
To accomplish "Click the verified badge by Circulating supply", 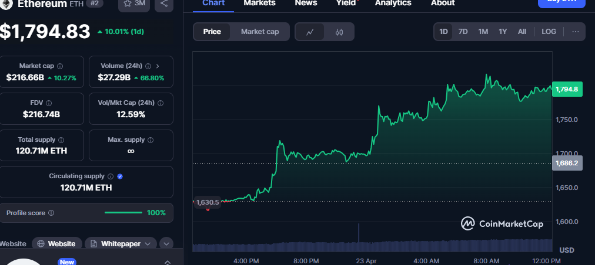I will (120, 176).
